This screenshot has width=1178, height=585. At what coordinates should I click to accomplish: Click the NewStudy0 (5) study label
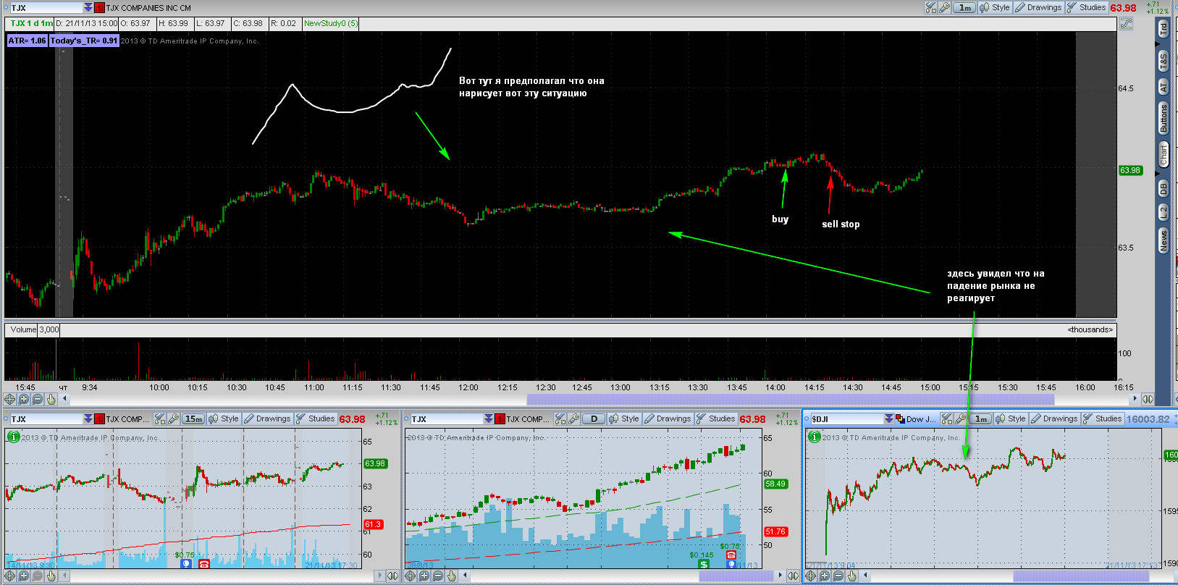[331, 23]
